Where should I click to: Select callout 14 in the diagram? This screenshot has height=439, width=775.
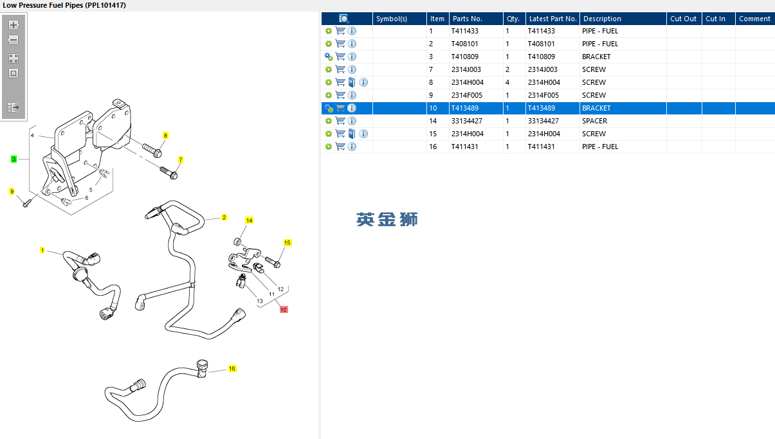(x=249, y=220)
